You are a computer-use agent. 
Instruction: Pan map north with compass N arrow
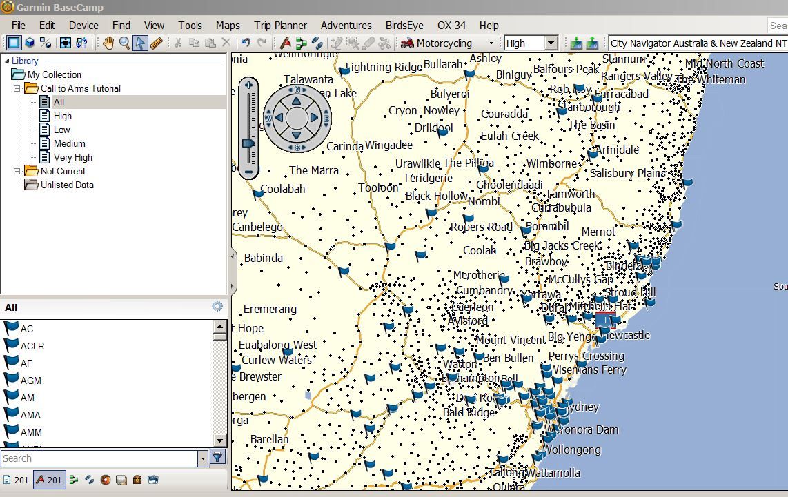297,101
